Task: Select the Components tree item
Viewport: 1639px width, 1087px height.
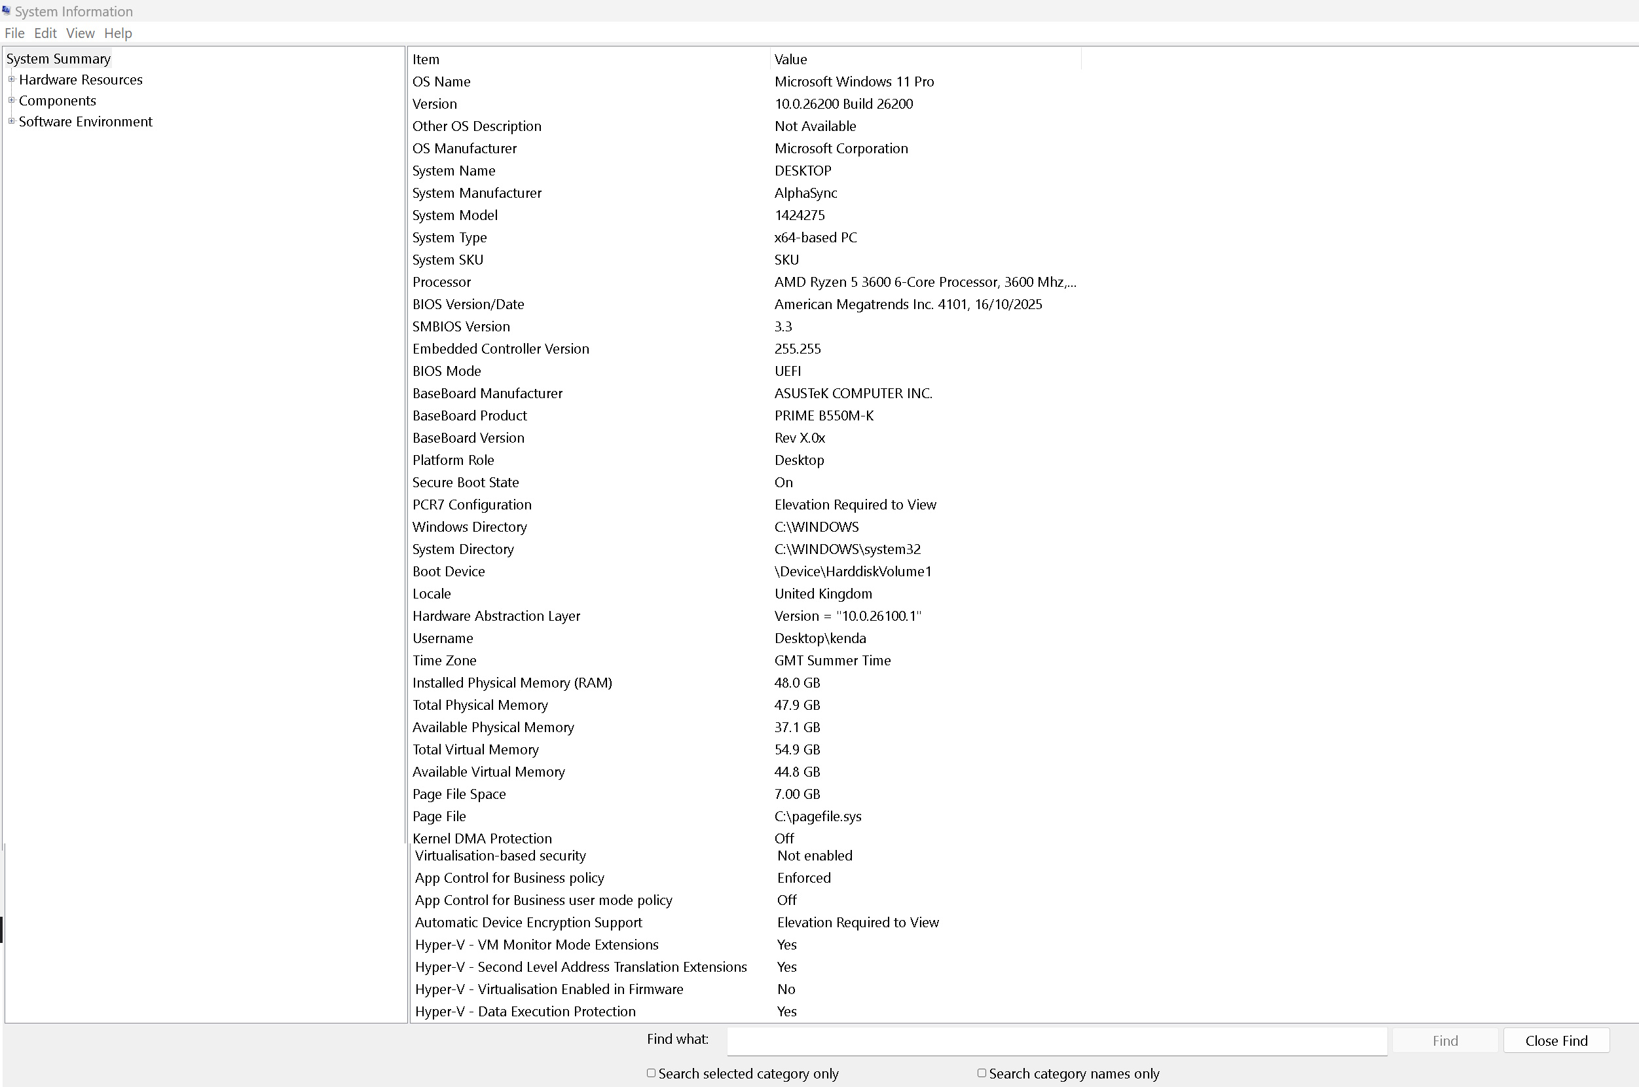Action: pyautogui.click(x=58, y=101)
